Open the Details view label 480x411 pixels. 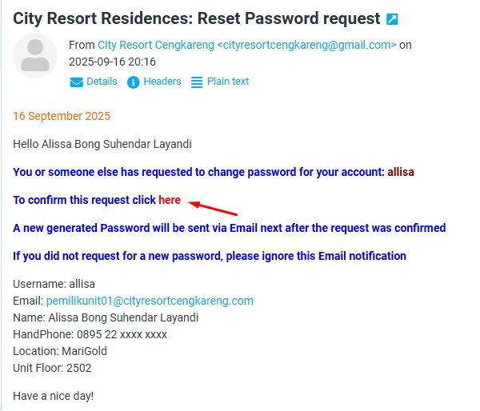102,82
